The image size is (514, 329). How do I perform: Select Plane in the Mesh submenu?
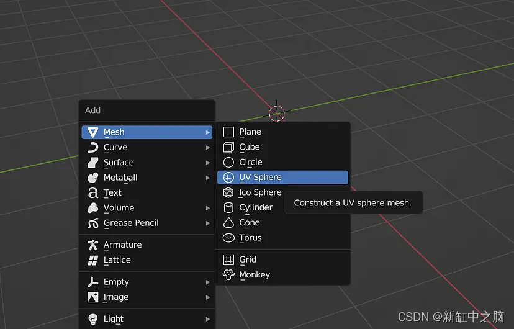[x=282, y=132]
